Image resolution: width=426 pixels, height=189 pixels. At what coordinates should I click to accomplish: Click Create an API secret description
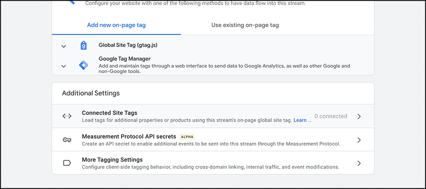211,144
